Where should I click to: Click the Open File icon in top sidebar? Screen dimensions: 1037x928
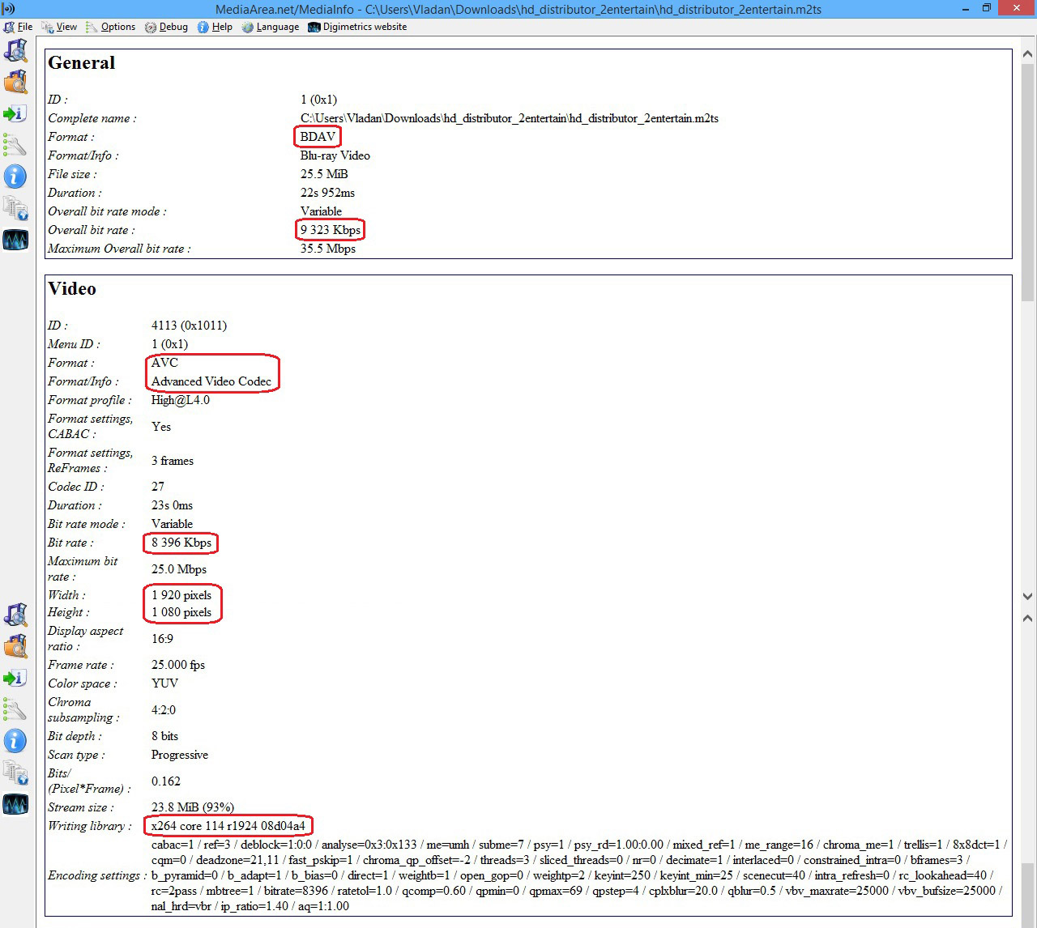[x=15, y=50]
